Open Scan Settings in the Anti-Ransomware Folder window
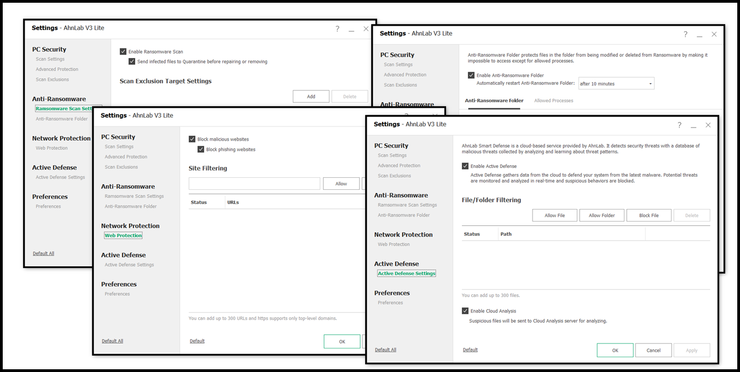 coord(398,65)
